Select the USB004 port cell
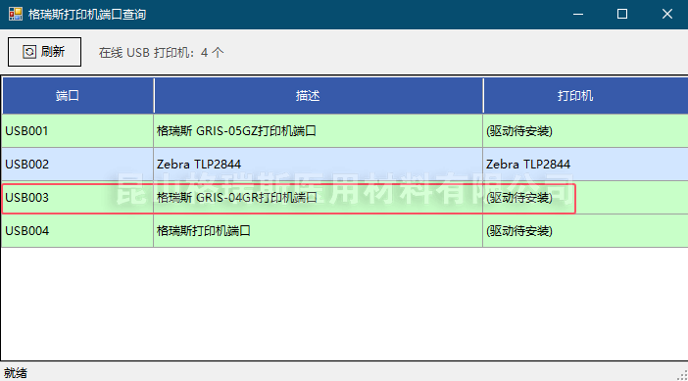Screen dimensions: 688x381 point(77,230)
